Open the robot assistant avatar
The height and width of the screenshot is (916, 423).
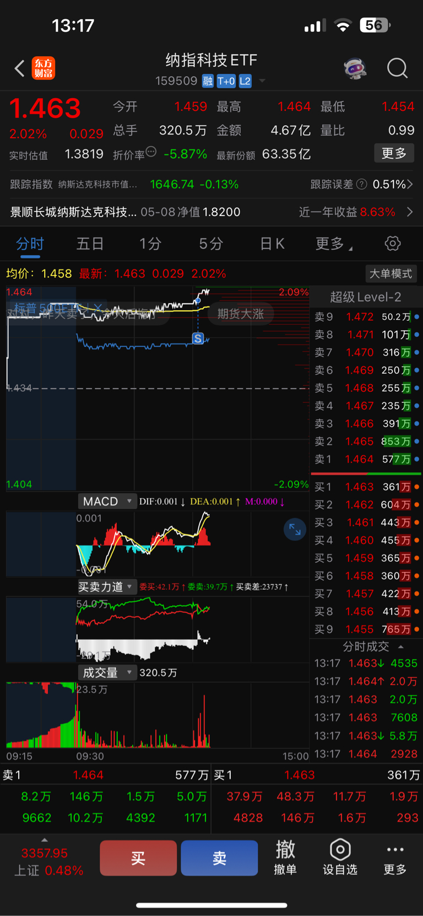click(x=355, y=68)
